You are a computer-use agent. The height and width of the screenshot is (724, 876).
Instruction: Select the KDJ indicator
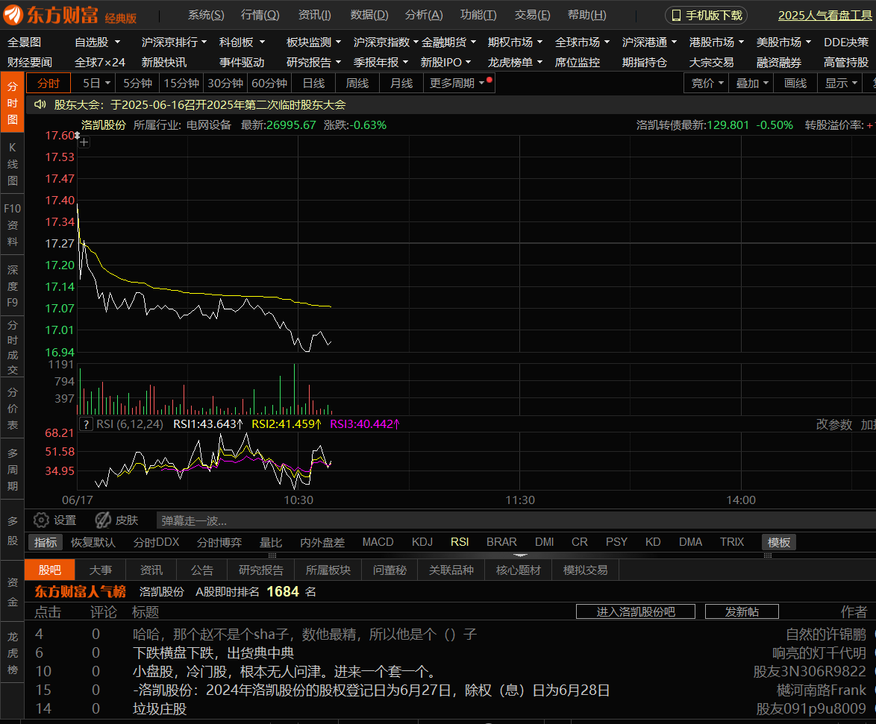[x=422, y=542]
